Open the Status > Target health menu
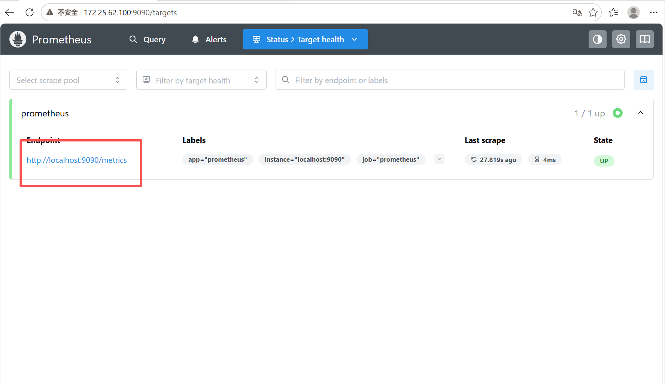This screenshot has height=384, width=665. click(x=305, y=39)
